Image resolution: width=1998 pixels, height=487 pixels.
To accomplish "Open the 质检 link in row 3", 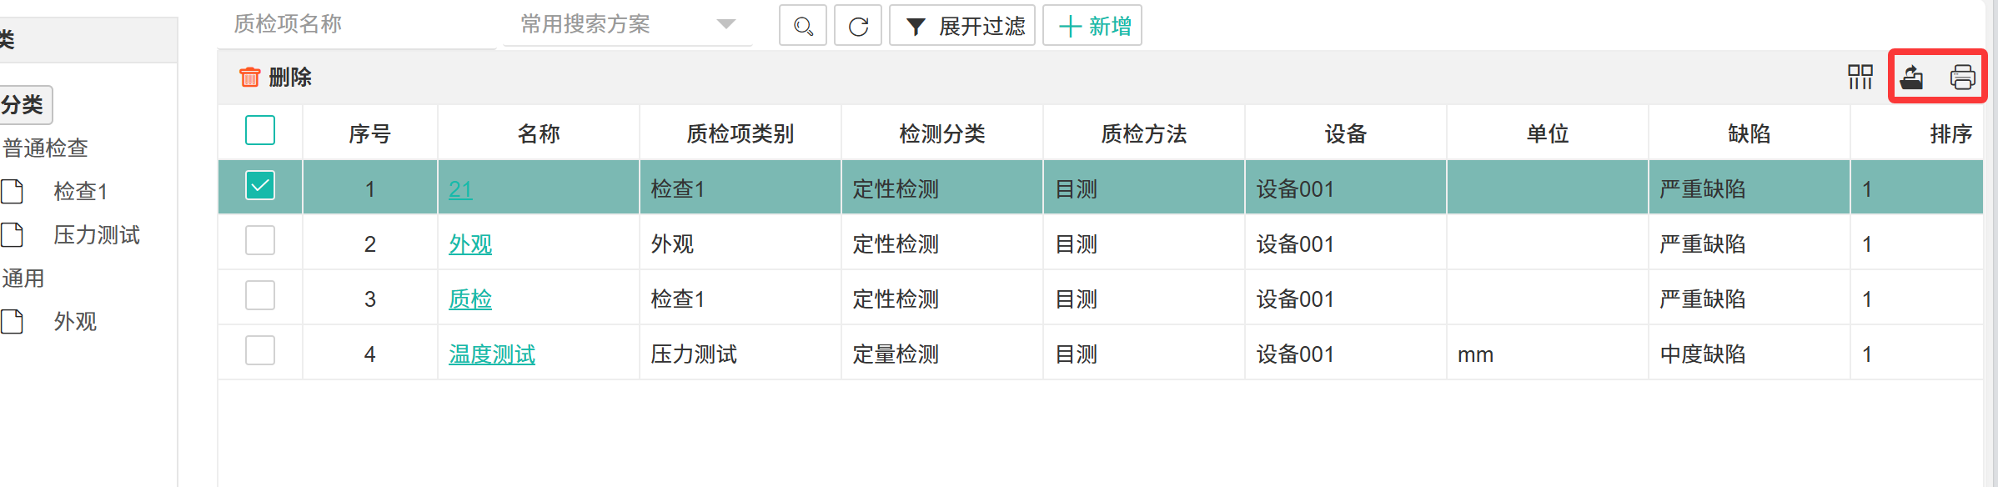I will pyautogui.click(x=470, y=299).
